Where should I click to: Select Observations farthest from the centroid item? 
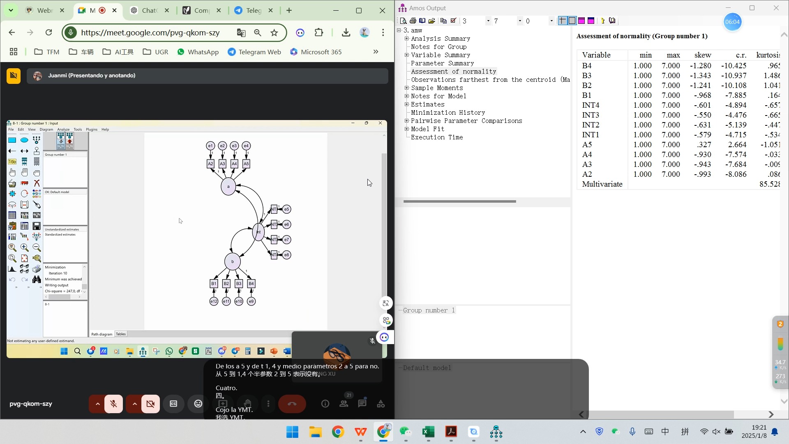(490, 80)
